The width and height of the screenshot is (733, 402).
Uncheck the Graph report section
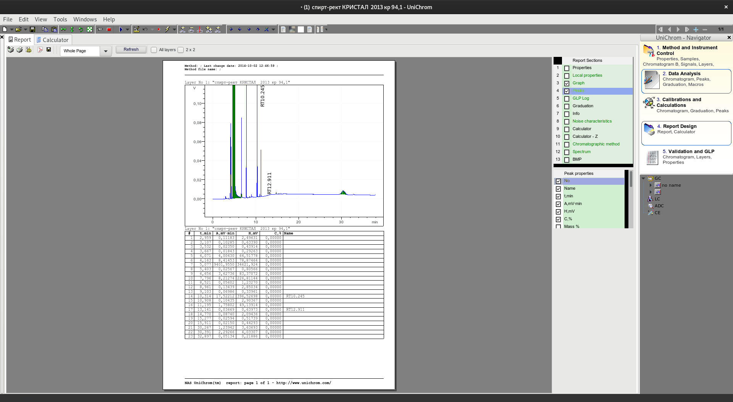click(567, 83)
